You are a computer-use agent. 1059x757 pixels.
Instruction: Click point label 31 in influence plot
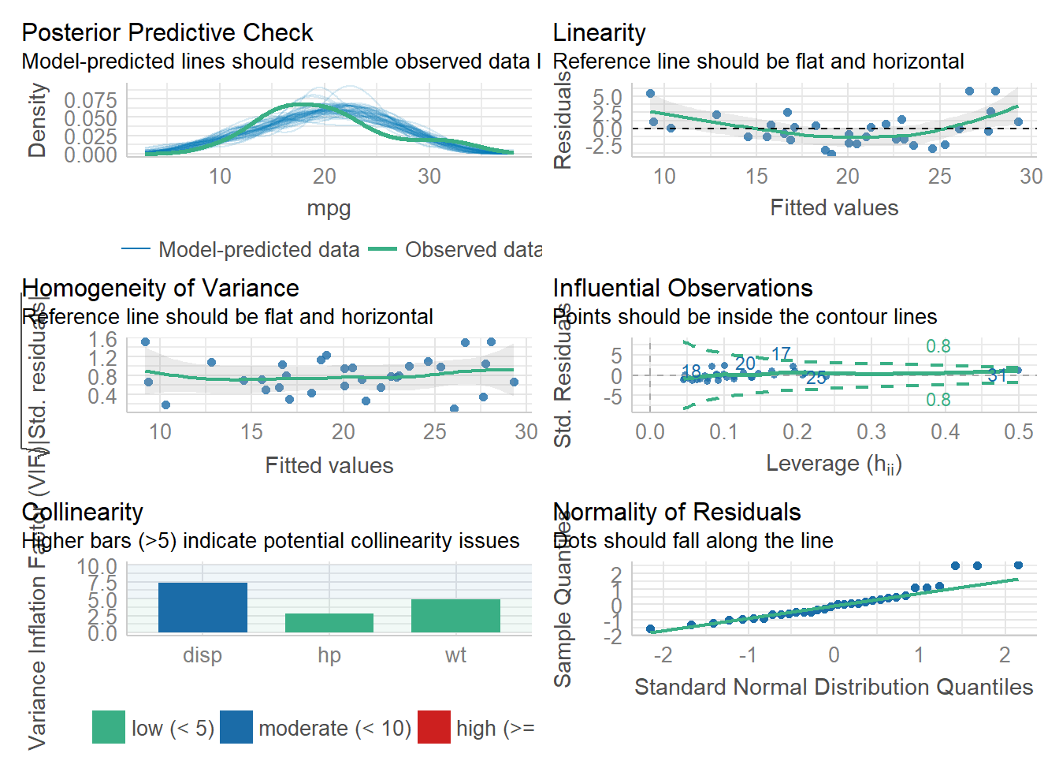[x=998, y=375]
